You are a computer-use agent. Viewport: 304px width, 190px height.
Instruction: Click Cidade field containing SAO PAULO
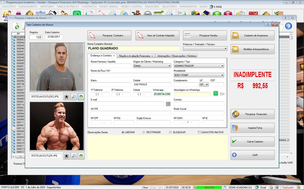(152, 84)
